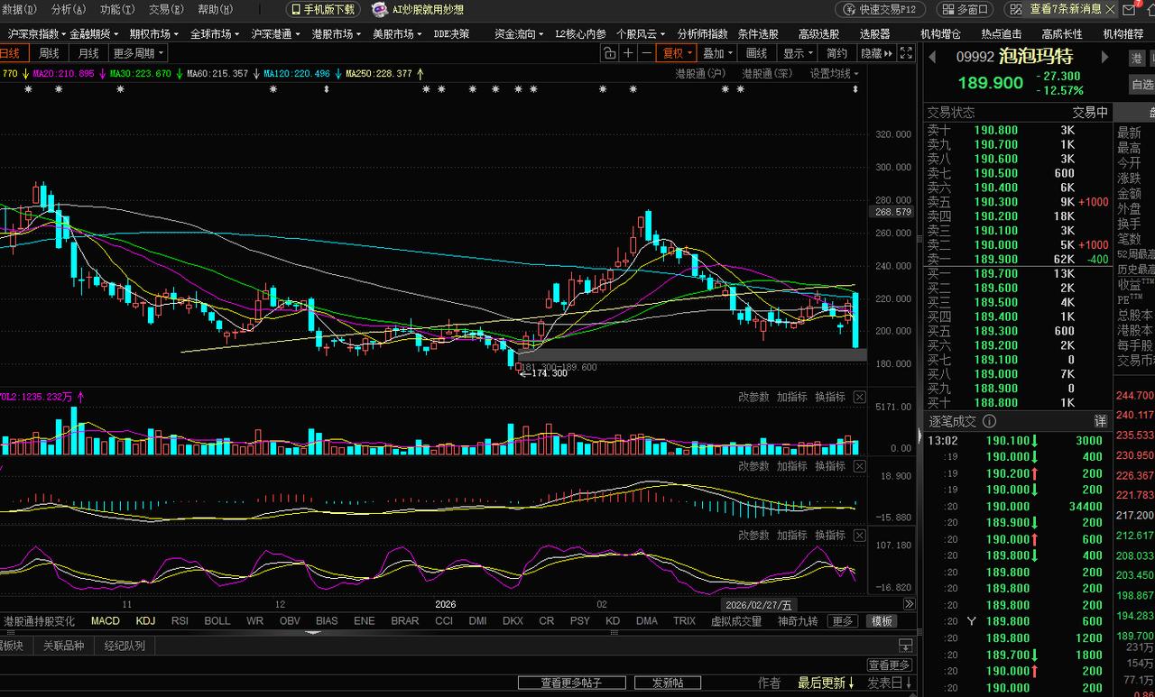Open the 交易(E) menu
The image size is (1155, 697).
[x=166, y=10]
